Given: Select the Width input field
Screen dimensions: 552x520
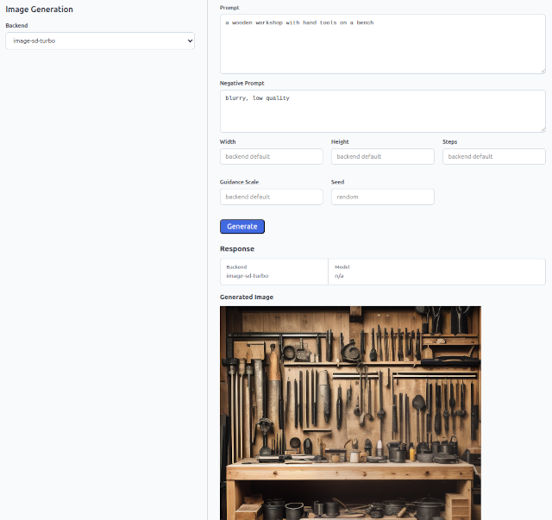Looking at the screenshot, I should click(272, 156).
